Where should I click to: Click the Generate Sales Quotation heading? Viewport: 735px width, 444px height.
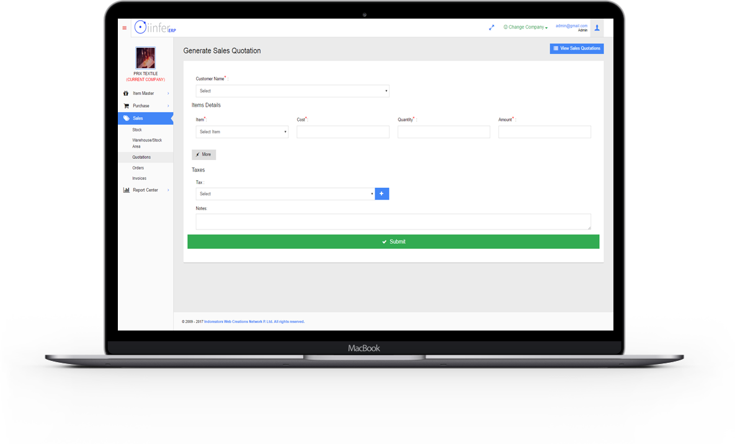pos(221,51)
